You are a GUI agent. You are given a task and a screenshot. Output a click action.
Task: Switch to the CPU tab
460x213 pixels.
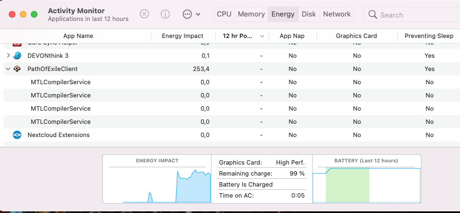(224, 14)
